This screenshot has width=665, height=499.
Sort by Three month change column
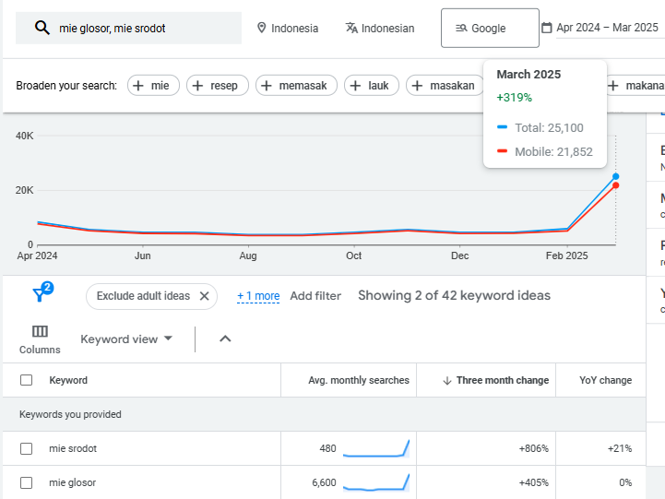tap(502, 380)
